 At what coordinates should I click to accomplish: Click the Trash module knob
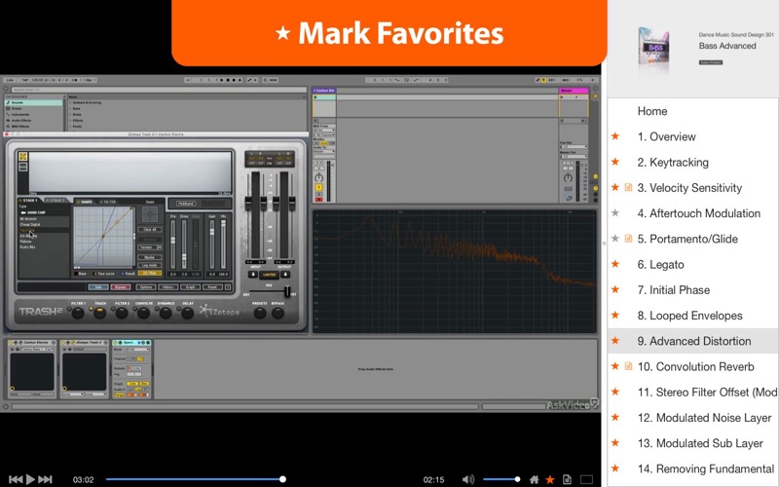point(100,313)
